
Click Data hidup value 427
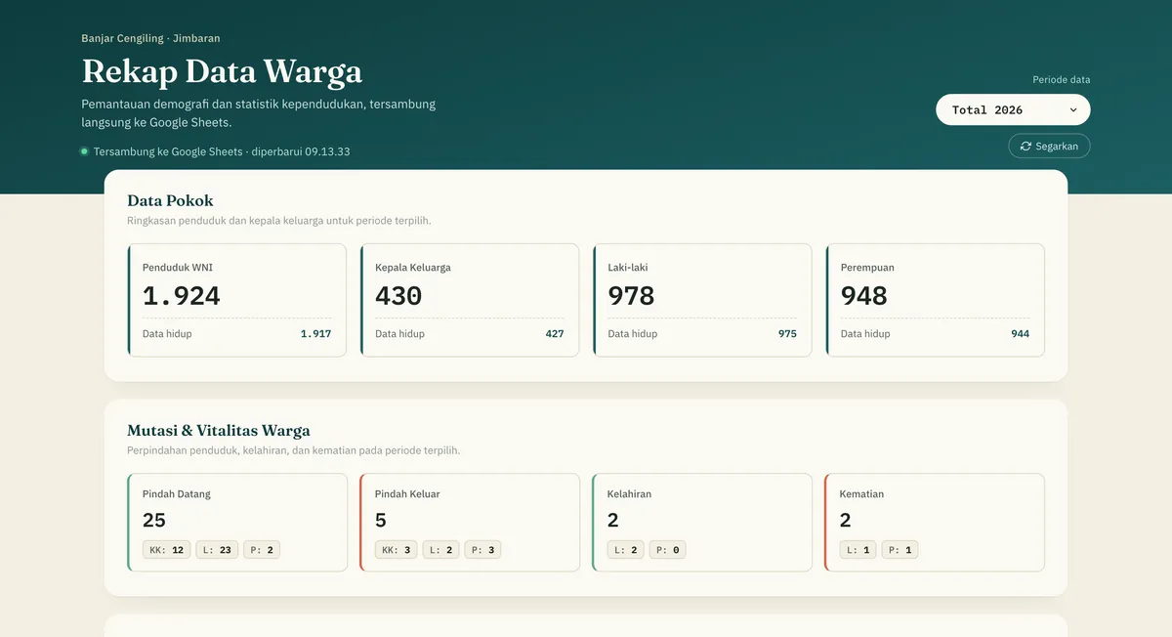pos(555,334)
